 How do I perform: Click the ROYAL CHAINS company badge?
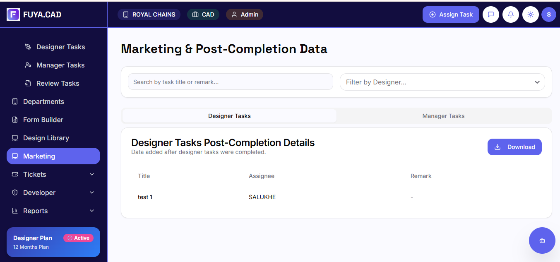[x=149, y=14]
